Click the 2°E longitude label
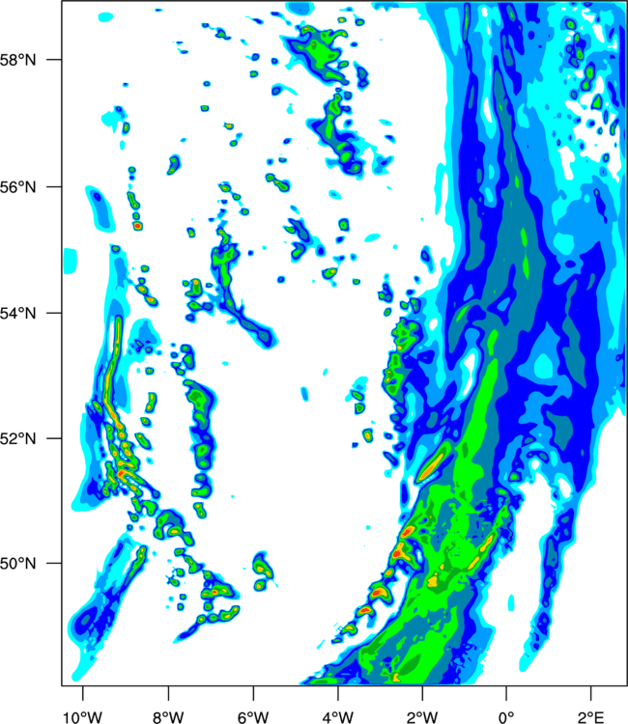 pyautogui.click(x=591, y=717)
